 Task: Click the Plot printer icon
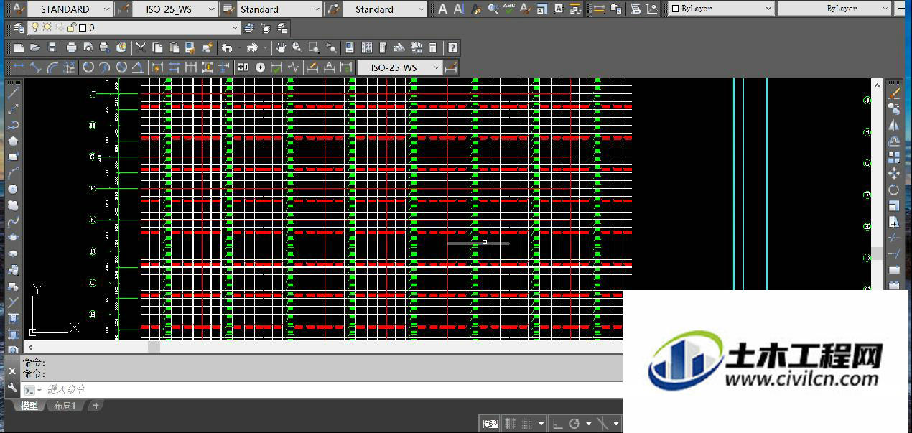tap(72, 48)
